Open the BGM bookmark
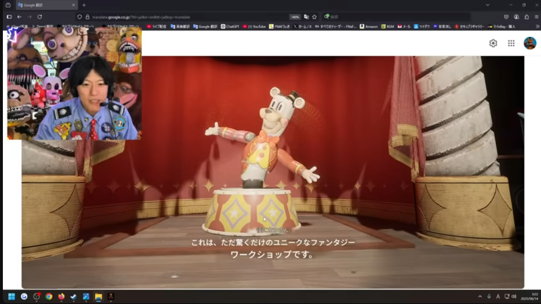The width and height of the screenshot is (541, 304). [388, 26]
